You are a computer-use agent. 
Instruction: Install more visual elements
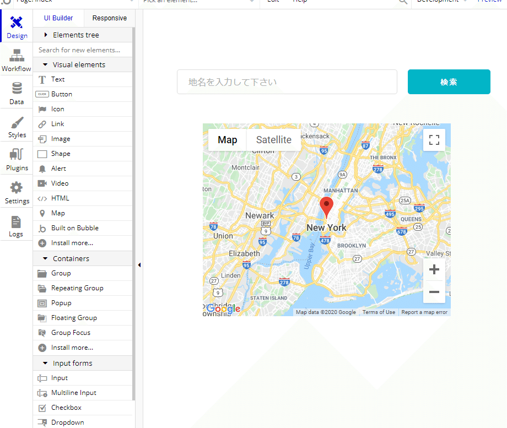point(83,243)
